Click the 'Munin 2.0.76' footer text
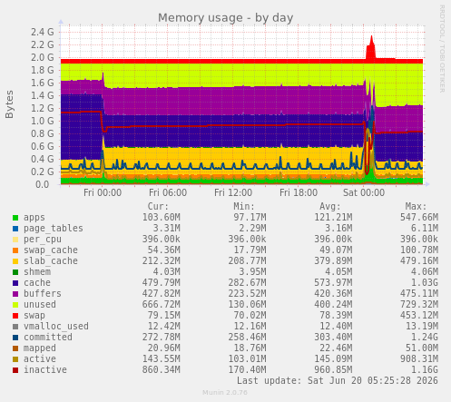 (225, 393)
